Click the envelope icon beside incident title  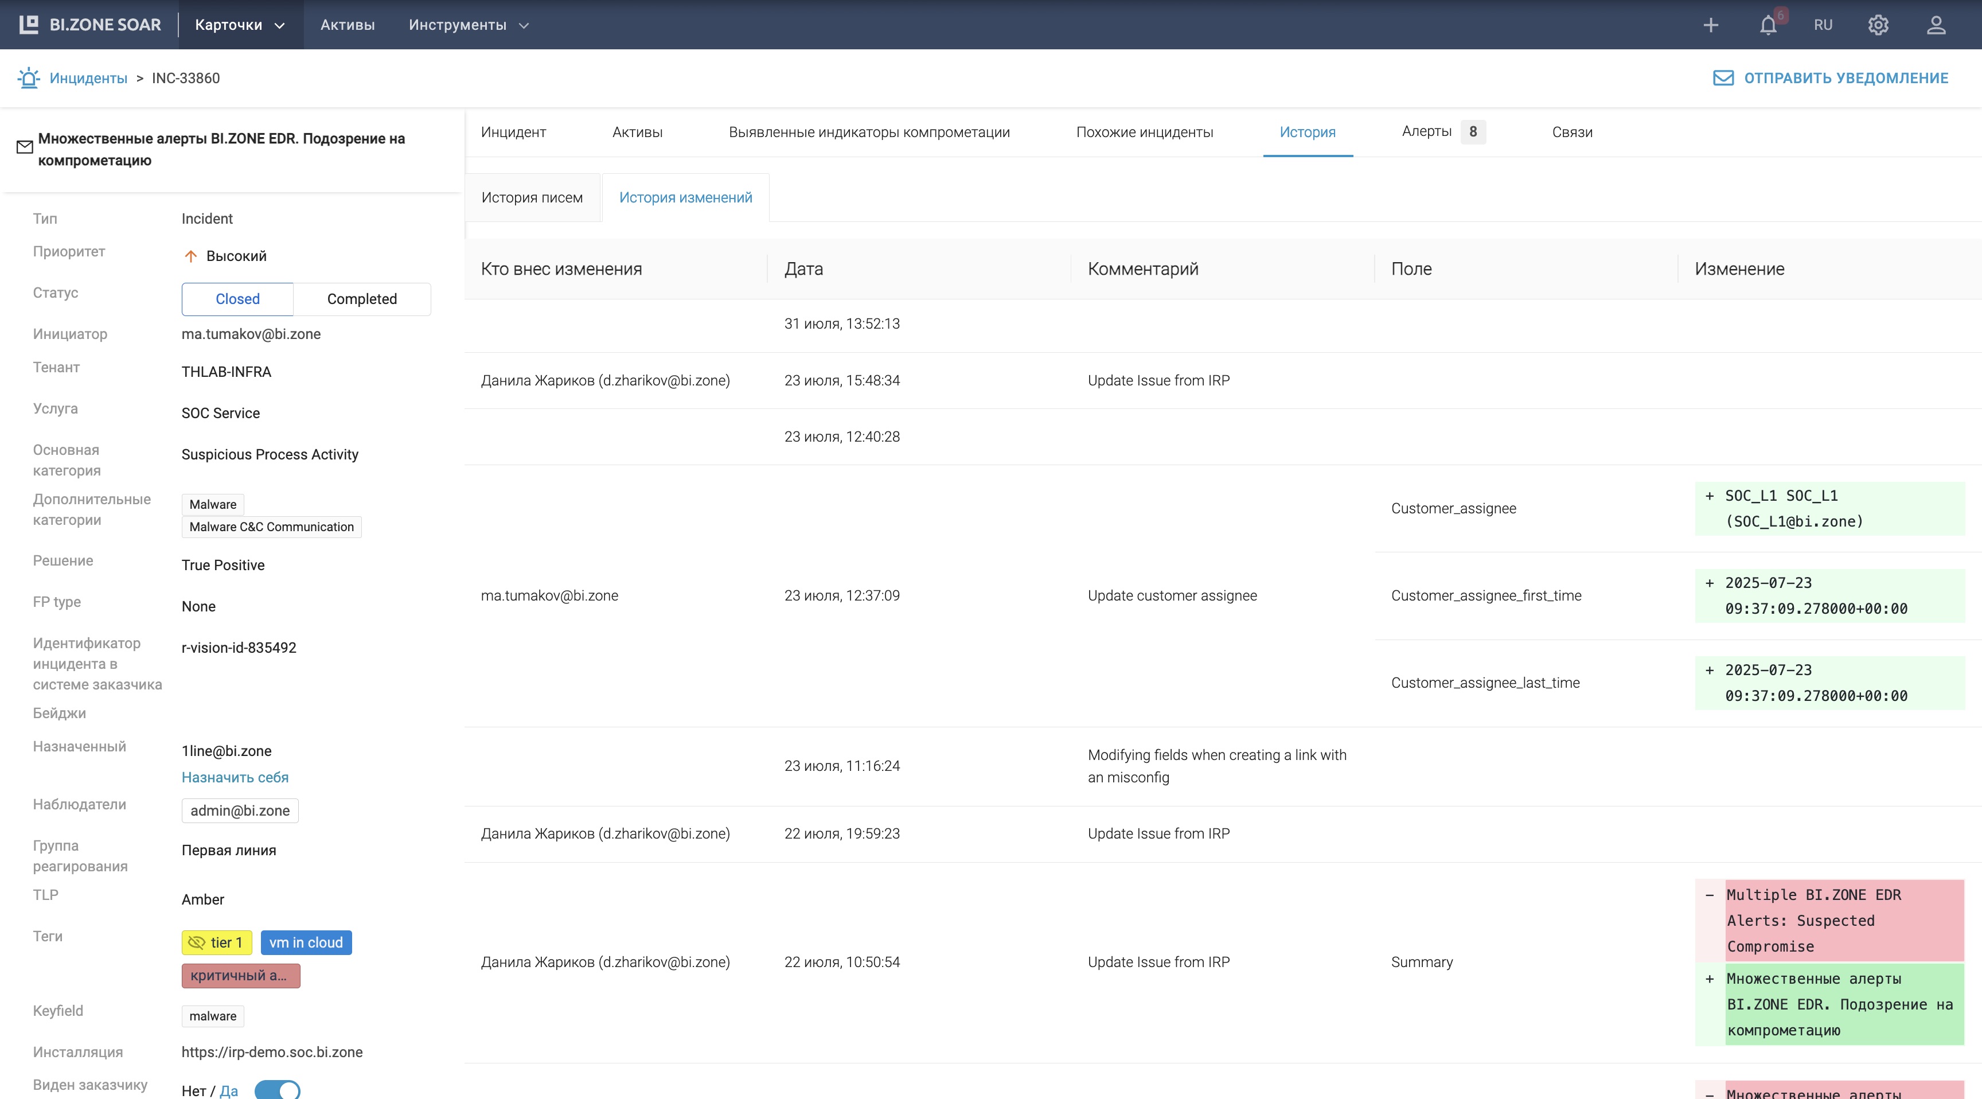click(25, 147)
